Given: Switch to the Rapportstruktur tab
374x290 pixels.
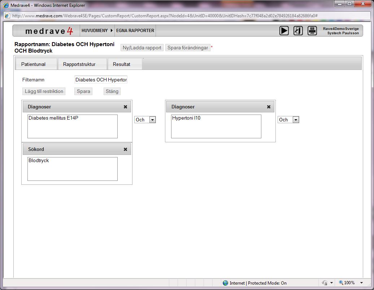Looking at the screenshot, I should 82,64.
